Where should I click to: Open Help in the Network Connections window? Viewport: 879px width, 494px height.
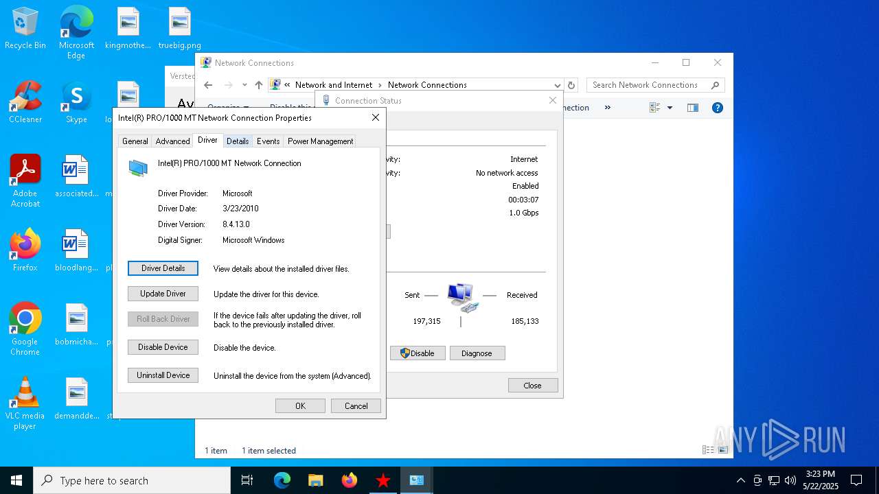(x=718, y=108)
